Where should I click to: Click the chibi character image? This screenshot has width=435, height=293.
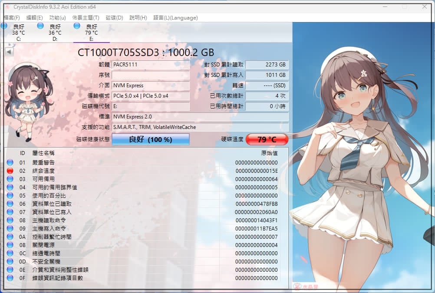click(x=28, y=102)
